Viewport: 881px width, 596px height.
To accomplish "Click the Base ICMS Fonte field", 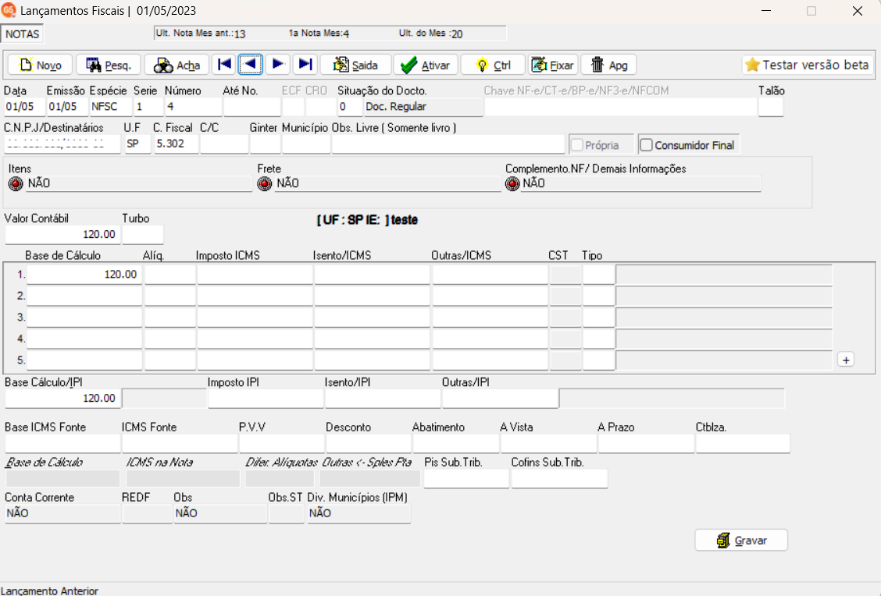I will pyautogui.click(x=62, y=443).
